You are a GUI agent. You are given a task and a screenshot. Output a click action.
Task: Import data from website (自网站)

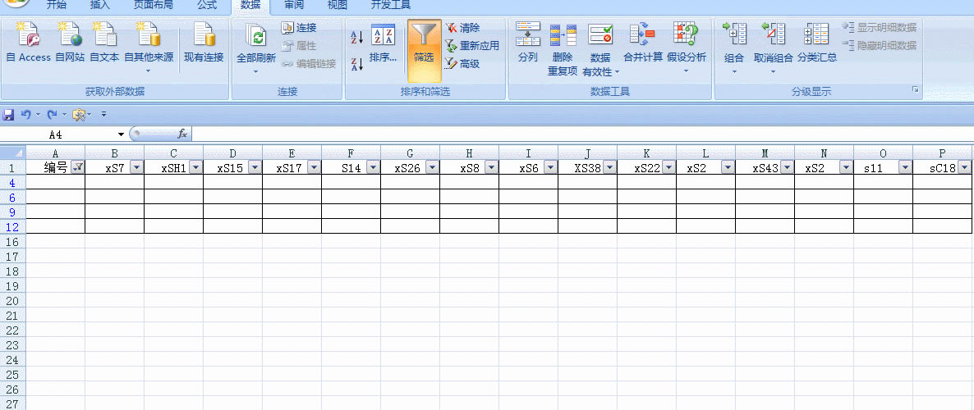coord(70,41)
